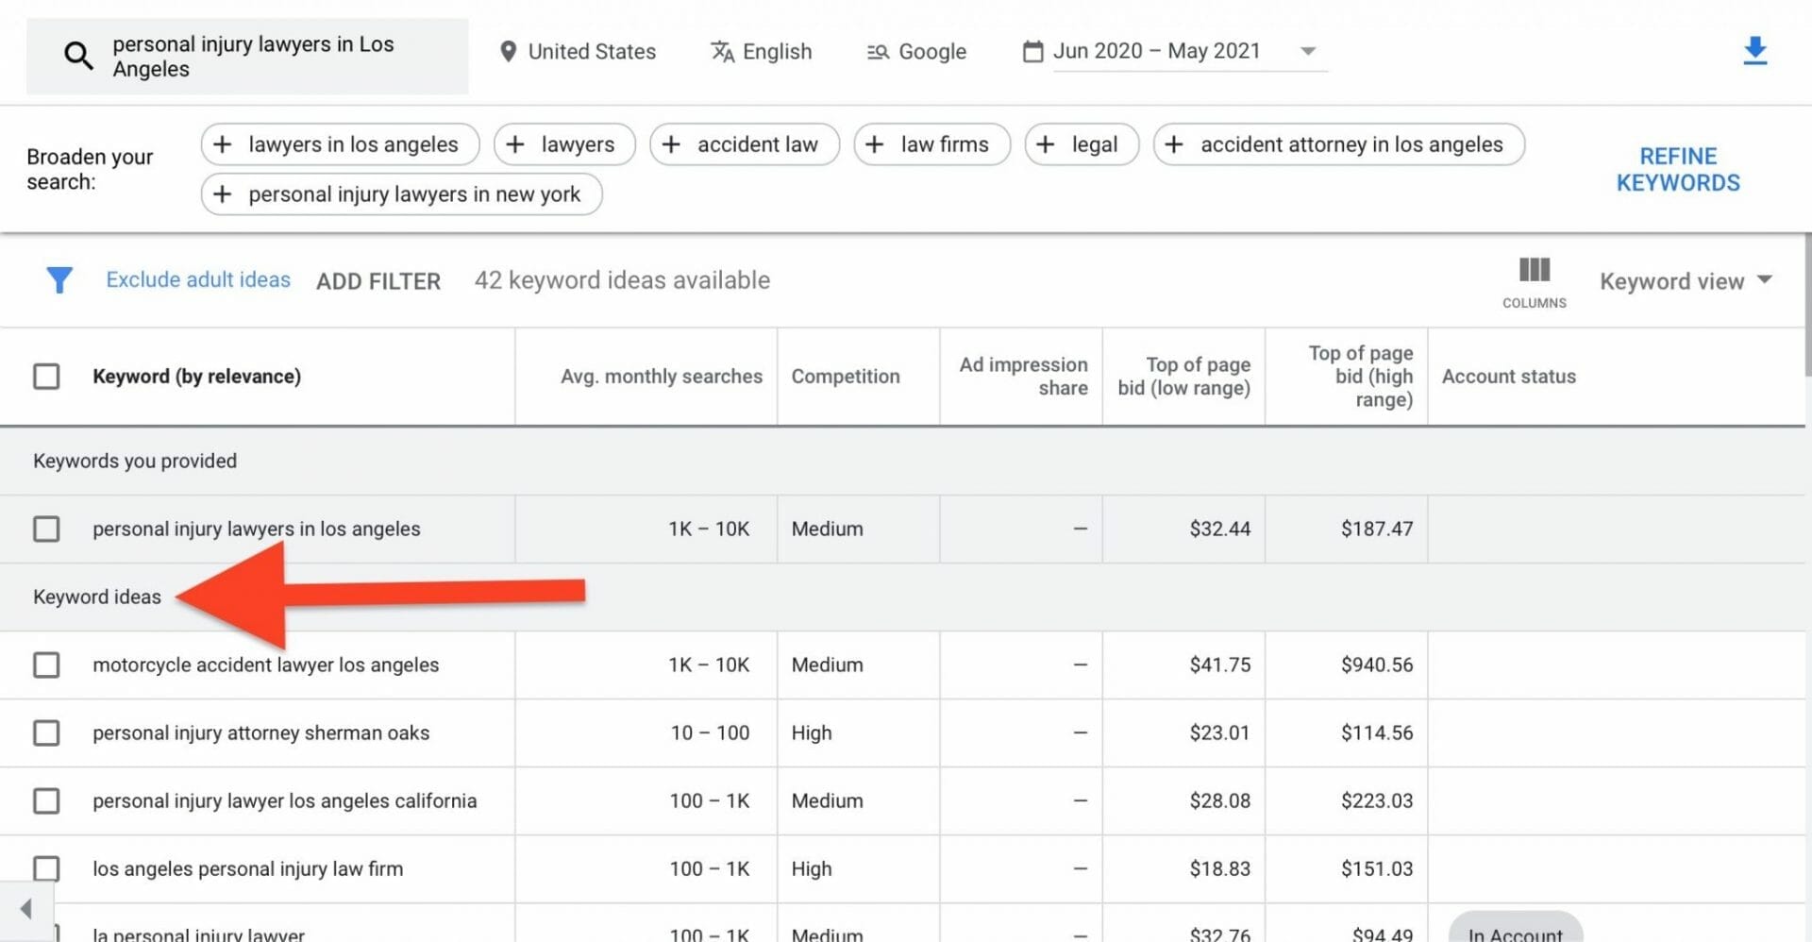Click the Google search network icon

[878, 52]
